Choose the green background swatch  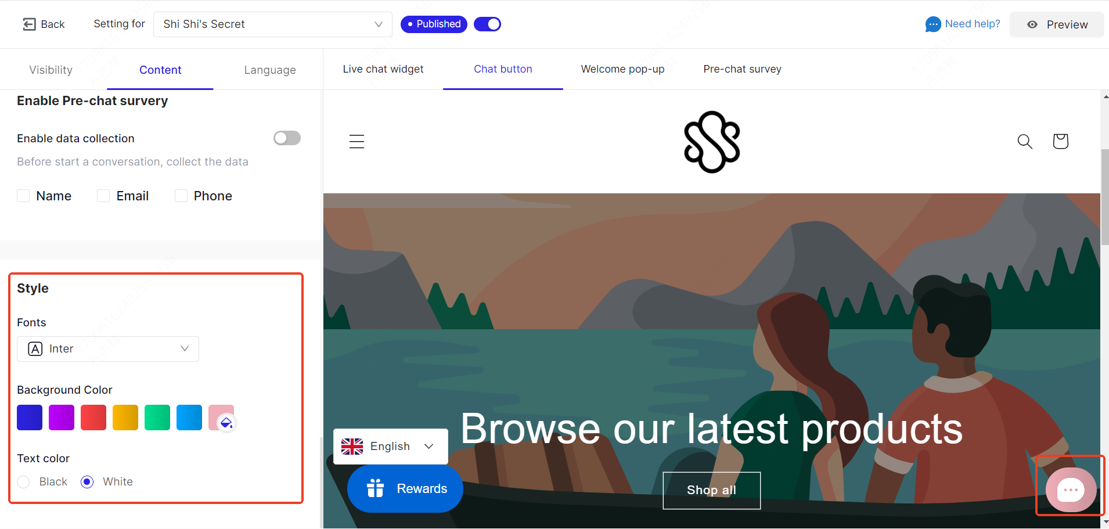point(157,418)
